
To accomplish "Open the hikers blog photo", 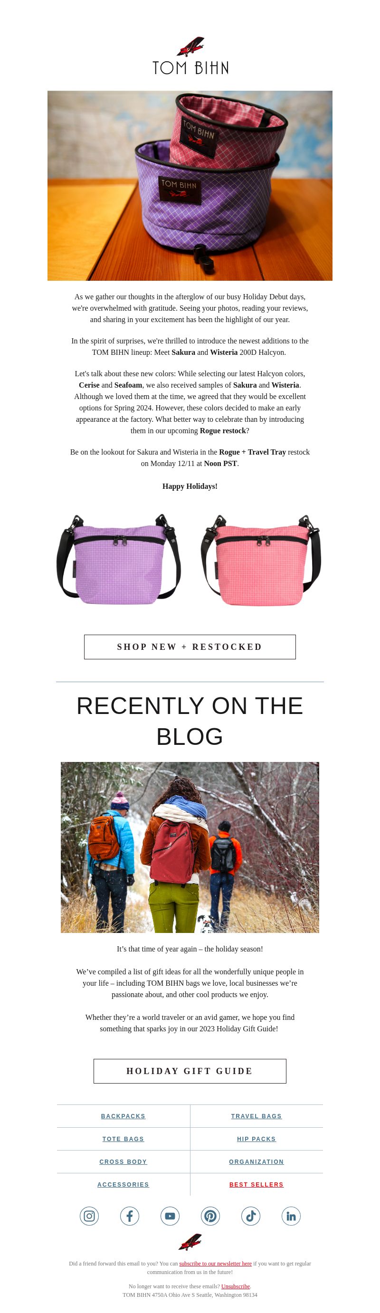I will [190, 847].
